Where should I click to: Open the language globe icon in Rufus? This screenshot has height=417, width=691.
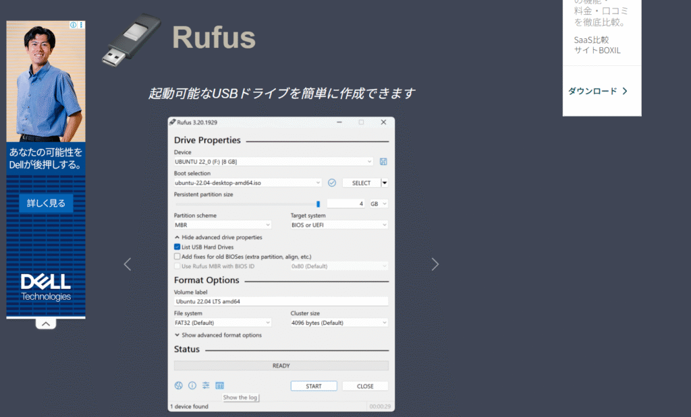coord(179,386)
